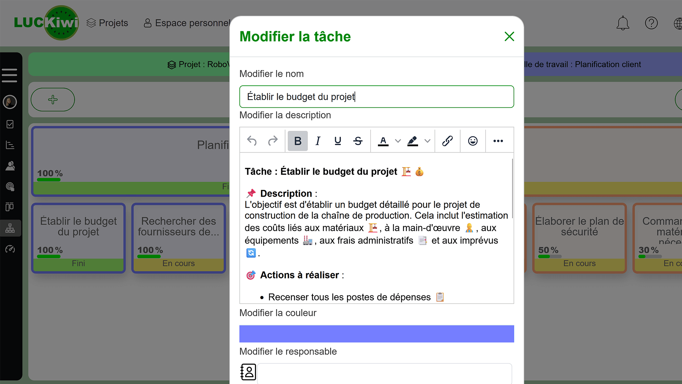Click the purple task color swatch

coord(377,334)
